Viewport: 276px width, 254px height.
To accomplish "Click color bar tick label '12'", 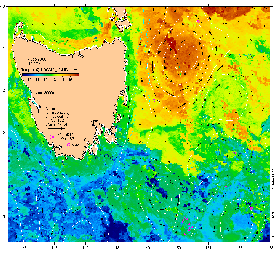I will coord(46,80).
